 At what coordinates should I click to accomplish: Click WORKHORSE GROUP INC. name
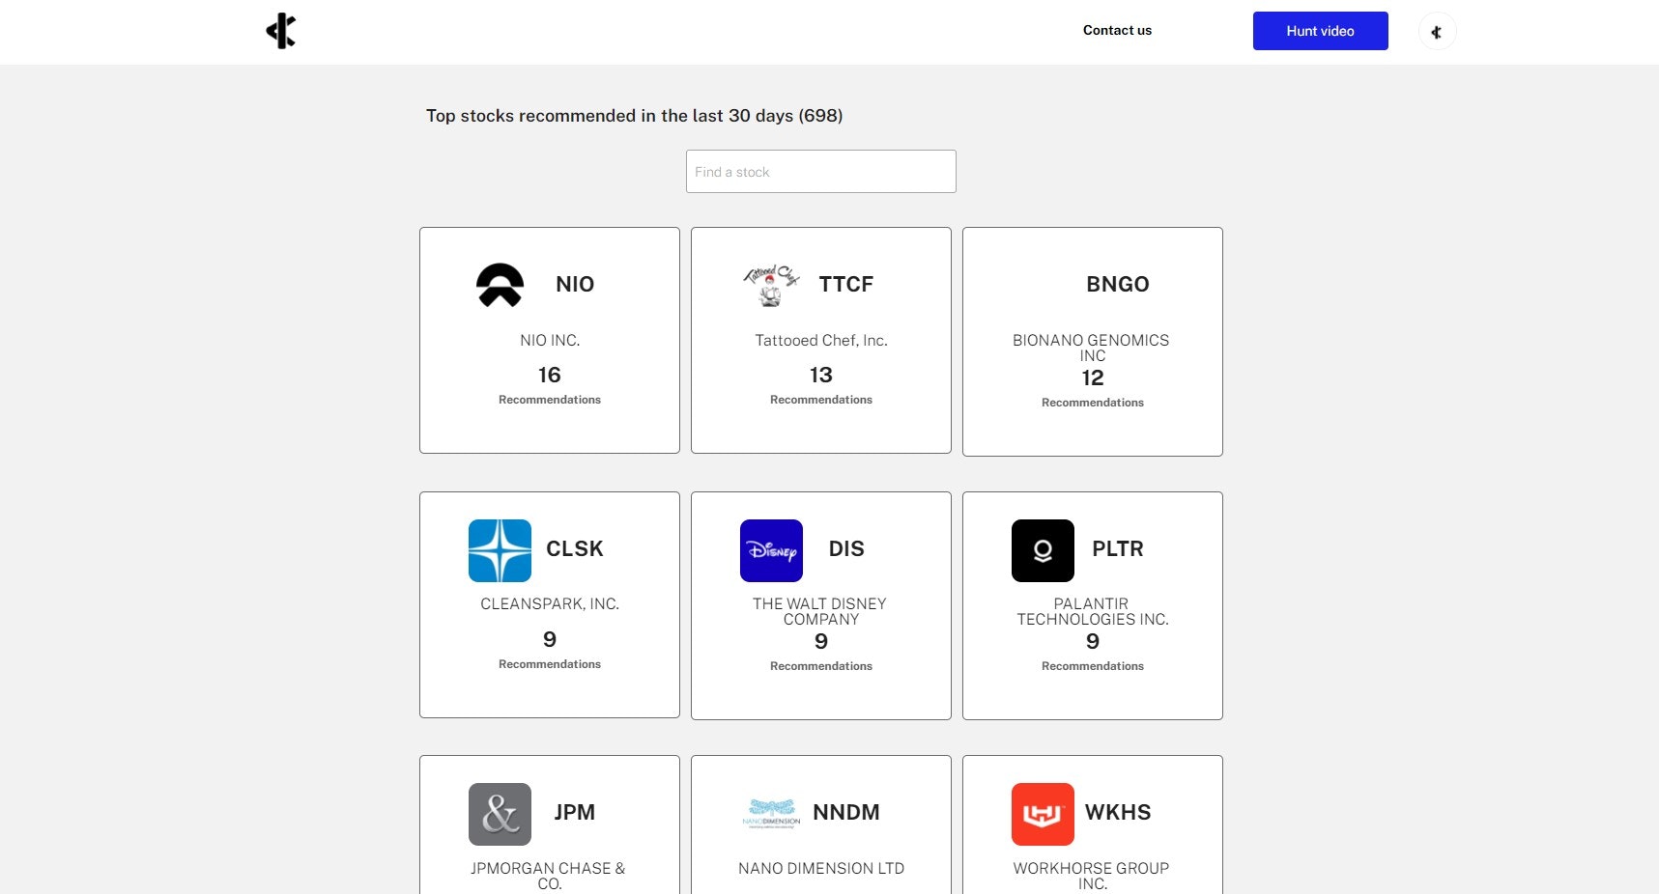pos(1092,876)
